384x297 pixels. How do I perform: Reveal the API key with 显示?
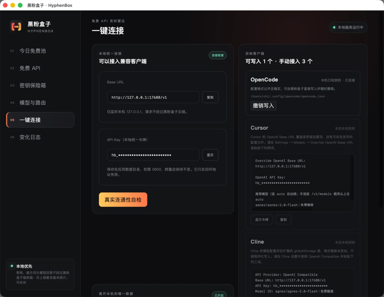point(210,155)
